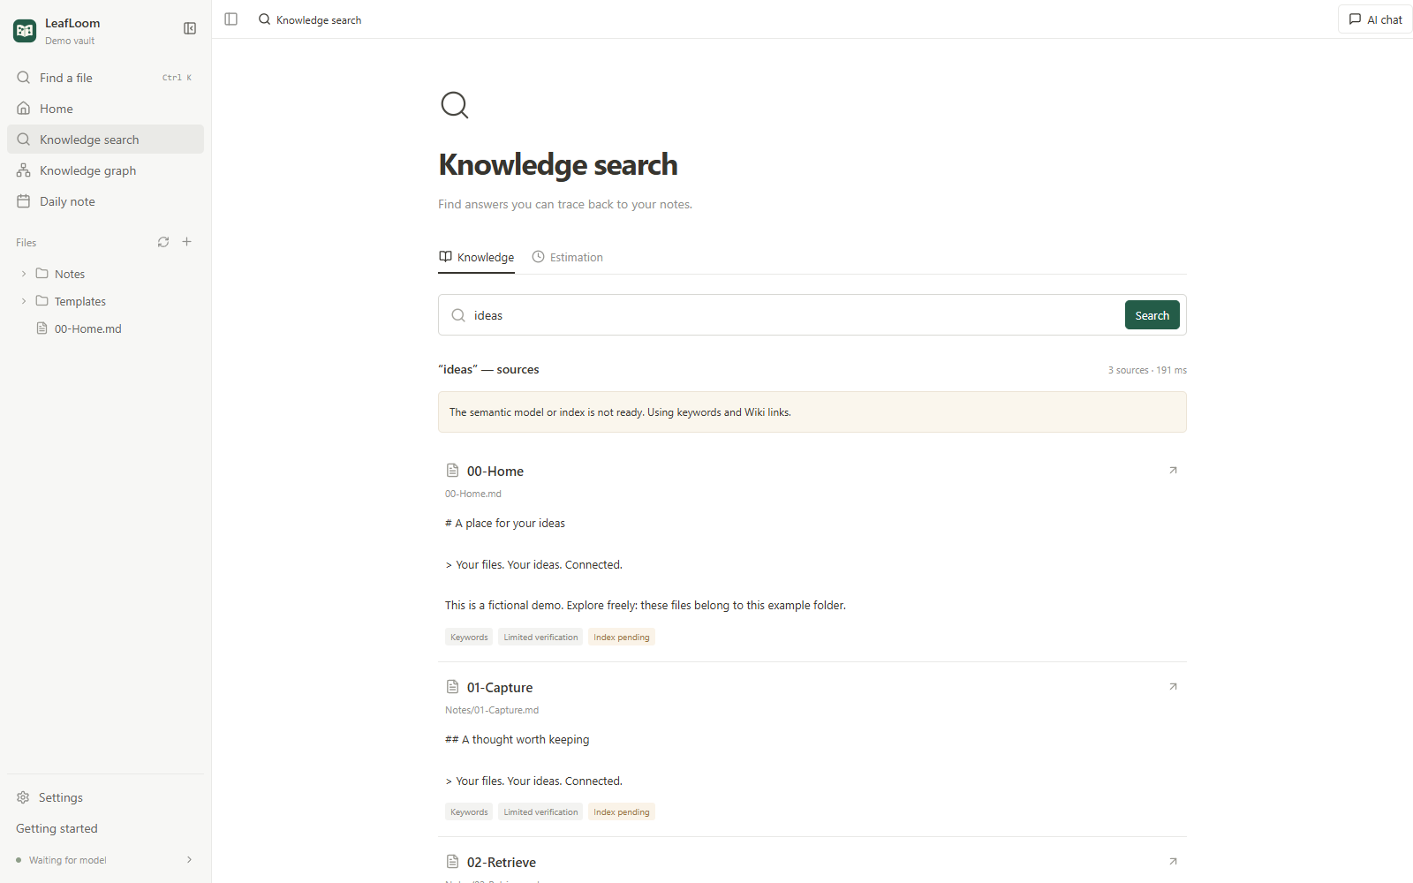Expand the Templates folder chevron
1413x883 pixels.
[24, 301]
